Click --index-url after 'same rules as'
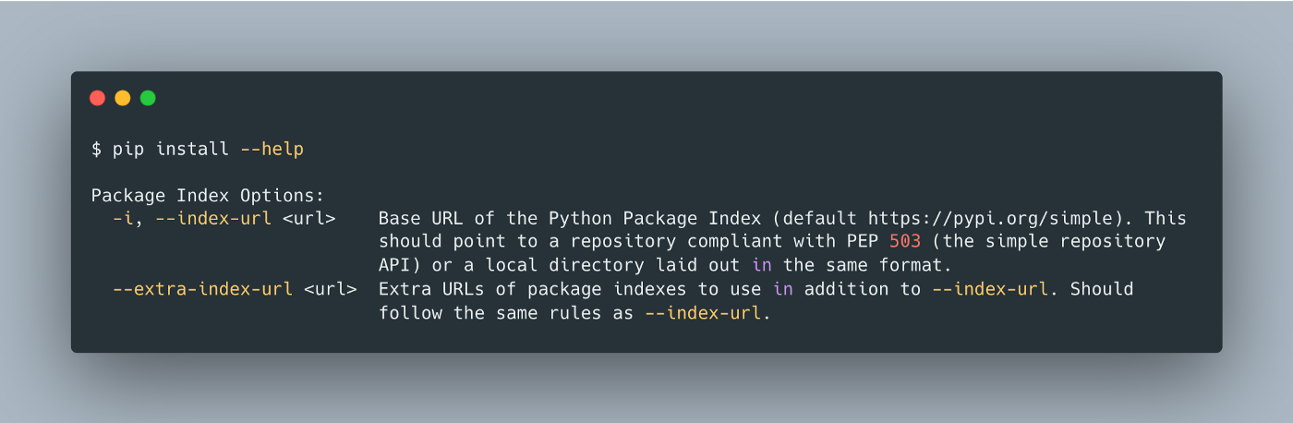The image size is (1293, 423). click(703, 312)
